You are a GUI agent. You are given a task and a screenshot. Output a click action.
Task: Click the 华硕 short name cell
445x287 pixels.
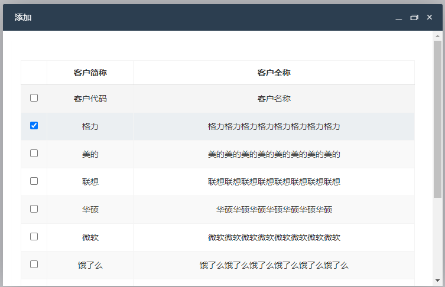(x=90, y=210)
